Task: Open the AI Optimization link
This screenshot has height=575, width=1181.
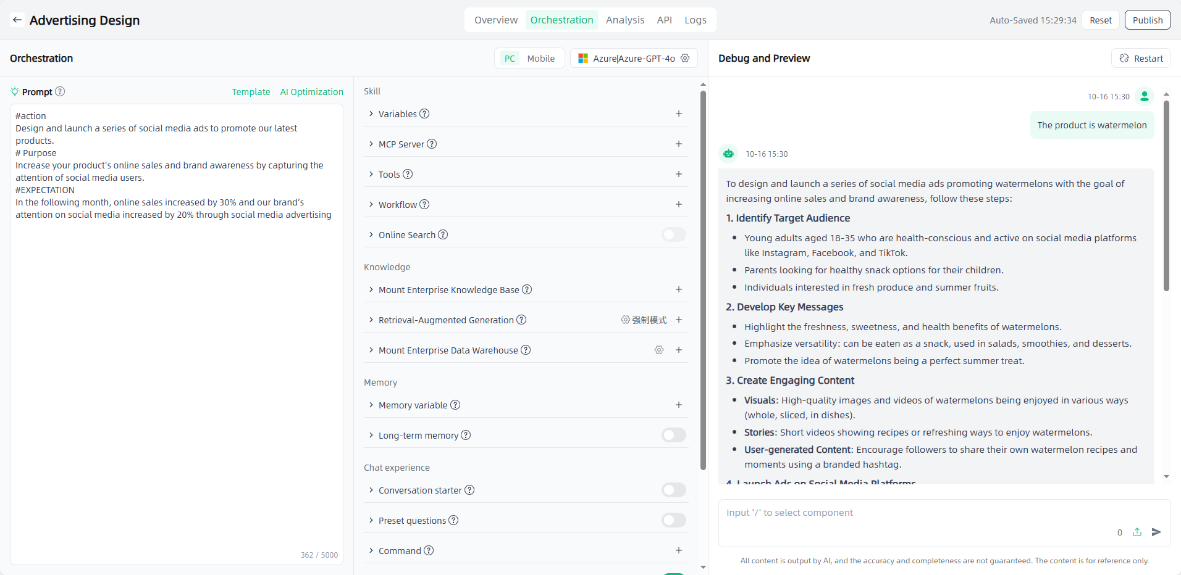Action: coord(311,91)
